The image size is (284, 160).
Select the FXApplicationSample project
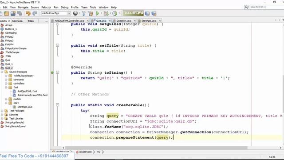tap(16, 48)
